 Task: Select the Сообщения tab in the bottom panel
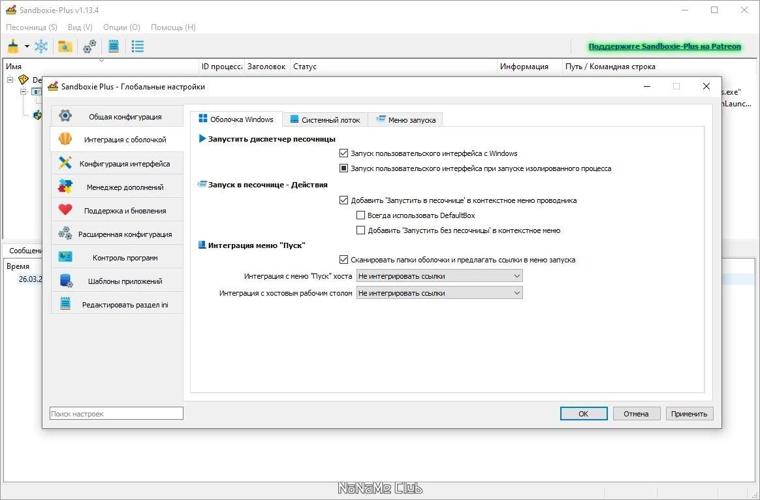pyautogui.click(x=24, y=251)
